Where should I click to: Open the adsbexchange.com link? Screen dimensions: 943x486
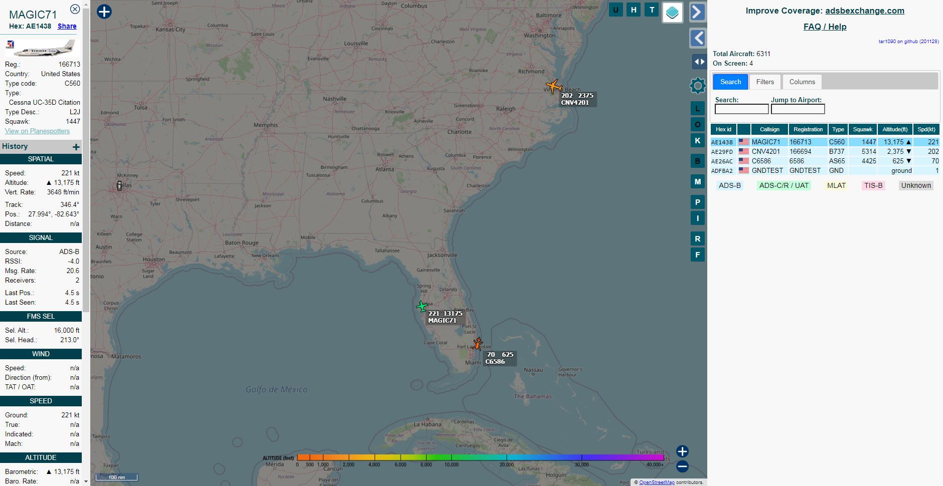pos(865,11)
